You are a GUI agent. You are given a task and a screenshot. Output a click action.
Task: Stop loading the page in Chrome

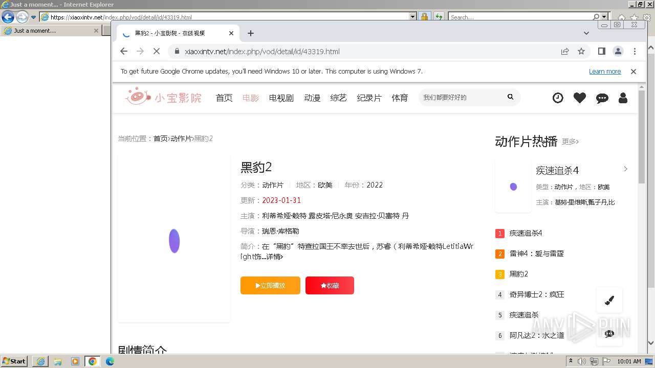coord(157,51)
